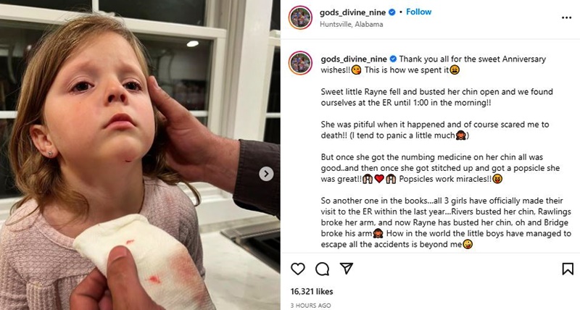Follow the gods_divine_nine account

[419, 12]
